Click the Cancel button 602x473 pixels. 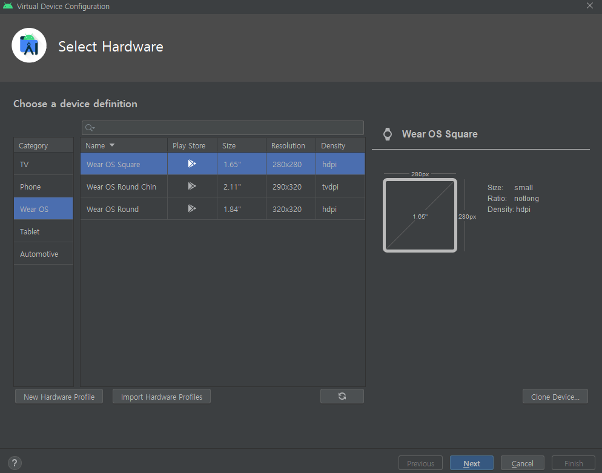(x=523, y=463)
